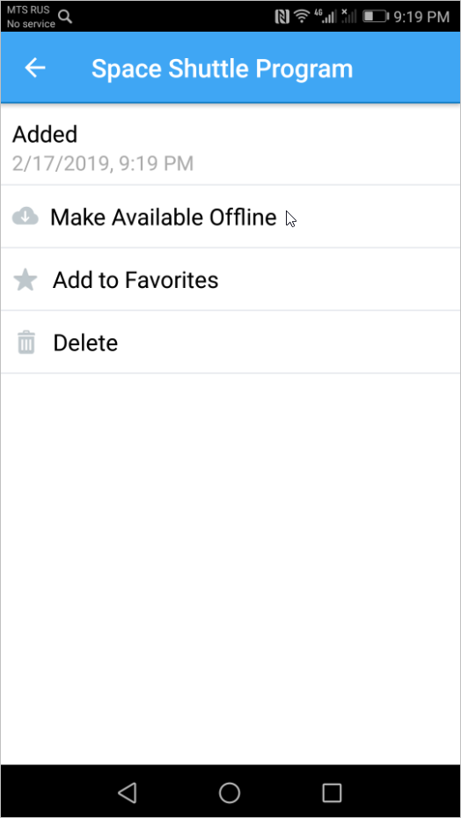This screenshot has height=818, width=461.
Task: Tap the Android back navigation button
Action: pos(127,792)
